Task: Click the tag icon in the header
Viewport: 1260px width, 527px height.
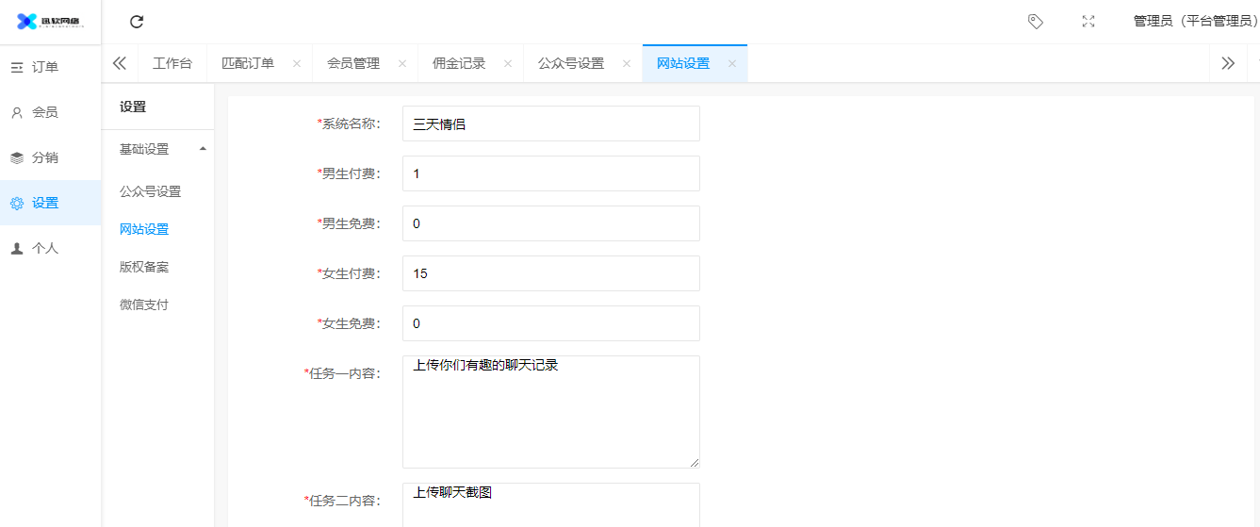Action: [1035, 22]
